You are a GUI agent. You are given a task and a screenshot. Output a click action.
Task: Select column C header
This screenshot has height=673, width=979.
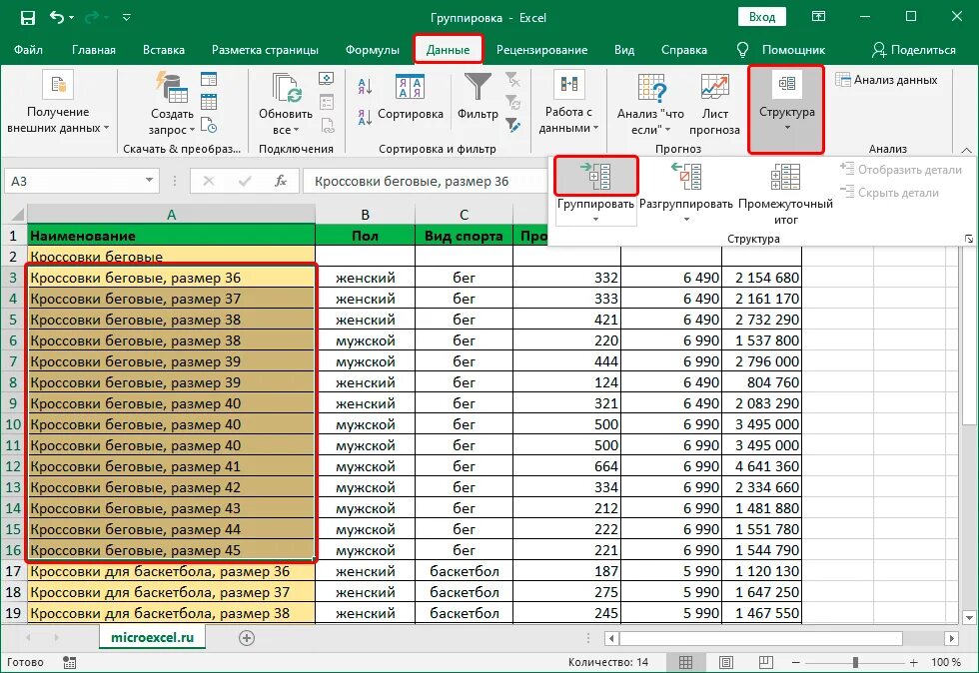point(464,215)
